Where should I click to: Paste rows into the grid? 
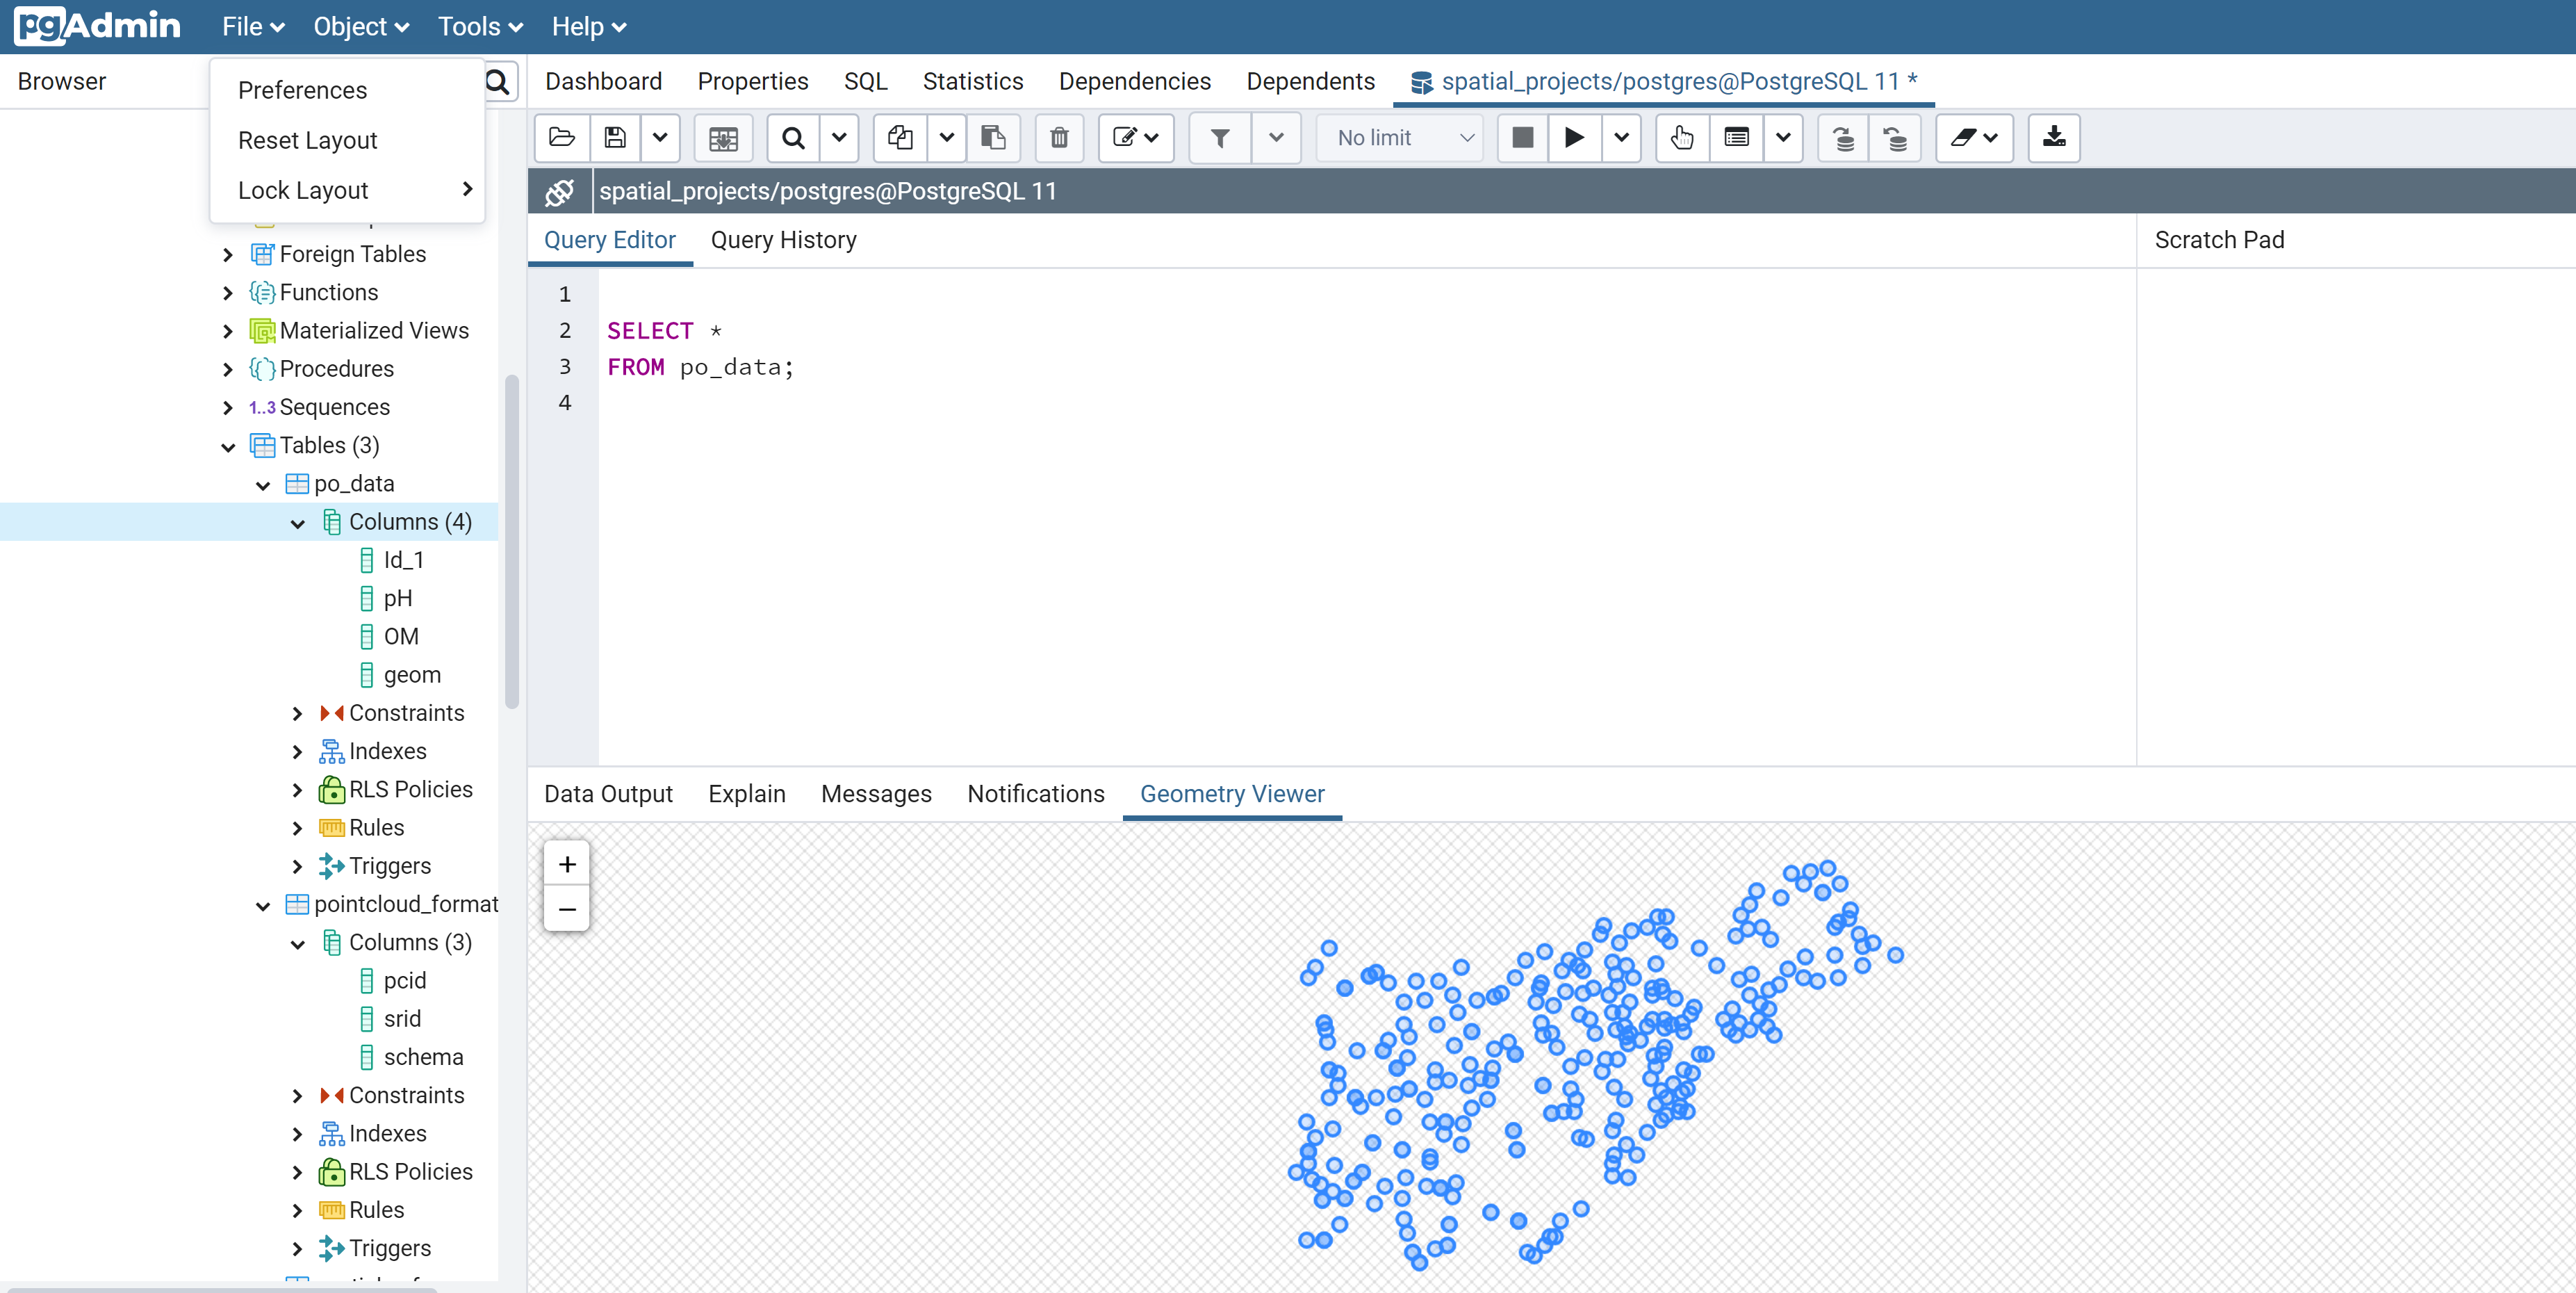(x=993, y=138)
